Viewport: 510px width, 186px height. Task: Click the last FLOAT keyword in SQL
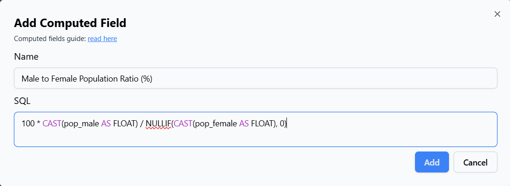(x=263, y=124)
